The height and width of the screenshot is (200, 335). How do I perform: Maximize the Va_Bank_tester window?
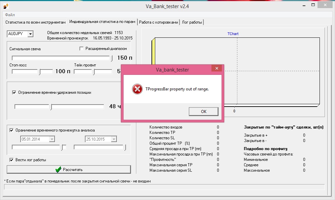pos(313,5)
